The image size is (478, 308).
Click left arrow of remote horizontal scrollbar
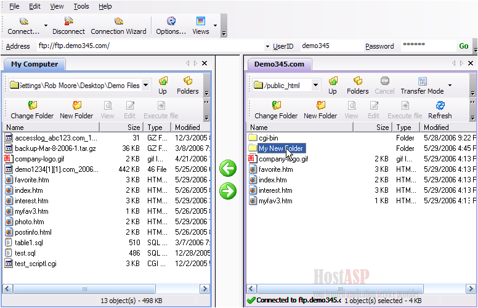tap(251, 289)
